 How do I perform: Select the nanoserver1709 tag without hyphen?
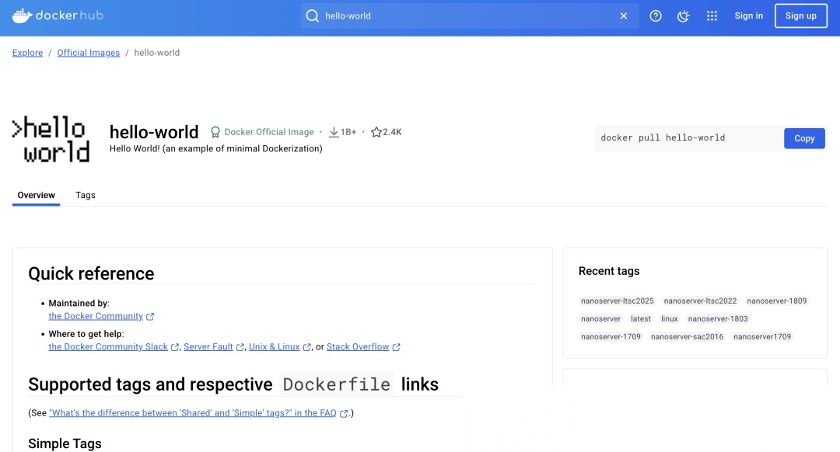click(762, 337)
